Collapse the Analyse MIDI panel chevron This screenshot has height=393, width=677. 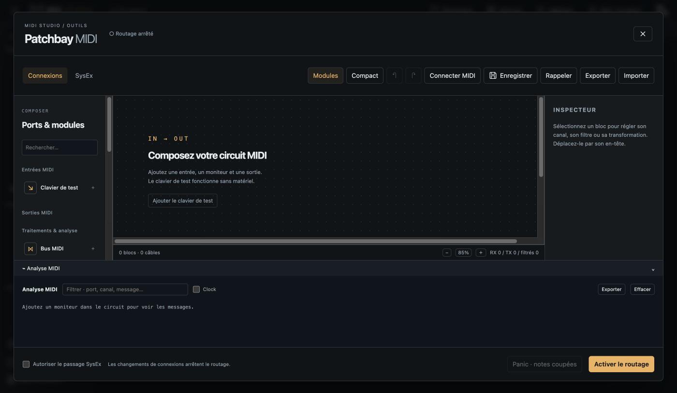coord(653,269)
